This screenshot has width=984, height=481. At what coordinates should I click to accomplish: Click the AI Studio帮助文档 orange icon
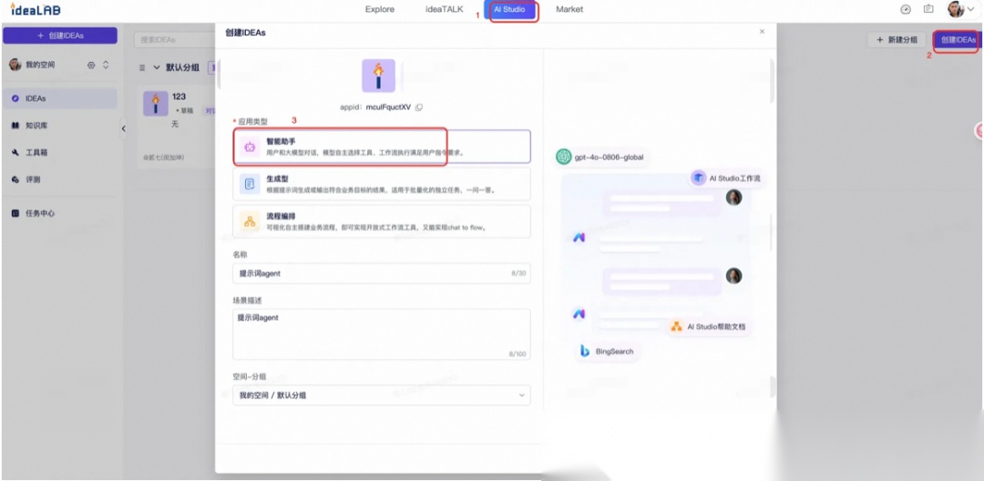[x=676, y=327]
